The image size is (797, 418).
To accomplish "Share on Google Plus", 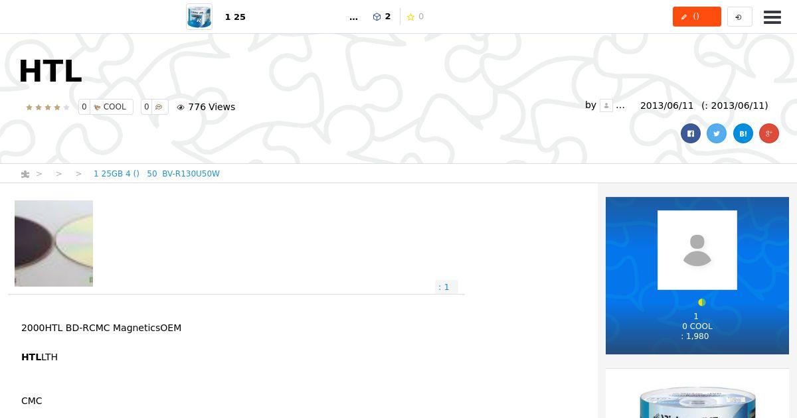I will 769,133.
